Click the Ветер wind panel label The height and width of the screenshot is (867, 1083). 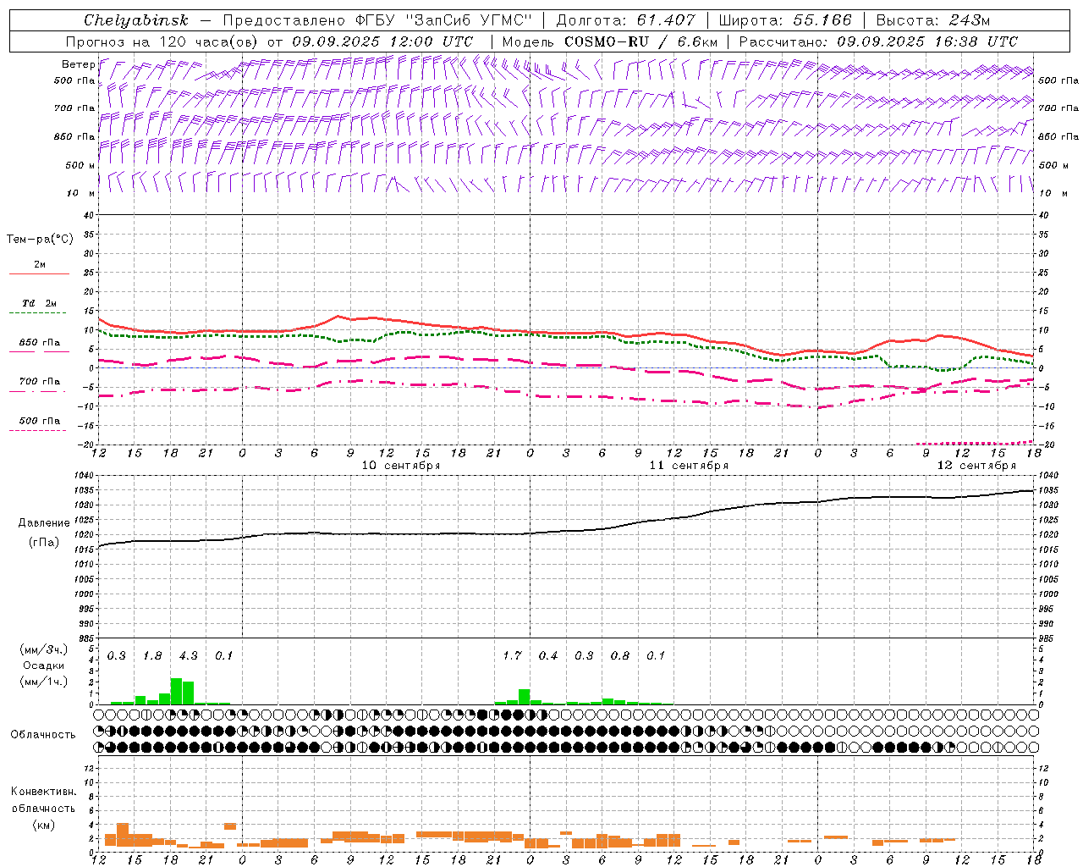click(x=79, y=64)
